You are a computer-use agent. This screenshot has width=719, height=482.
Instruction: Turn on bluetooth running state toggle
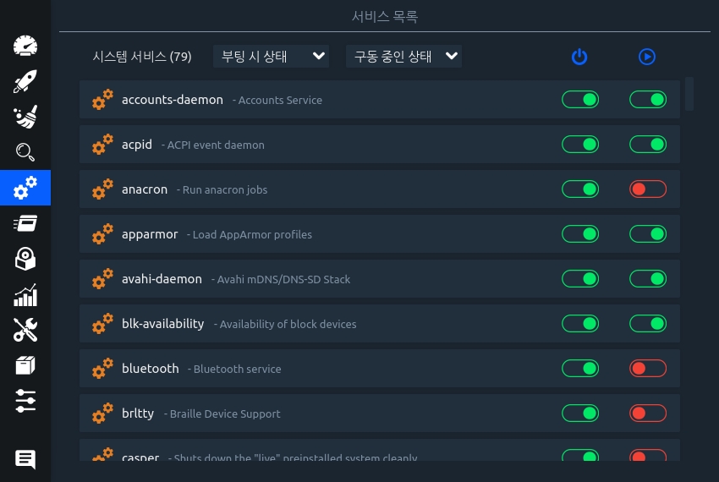coord(648,369)
